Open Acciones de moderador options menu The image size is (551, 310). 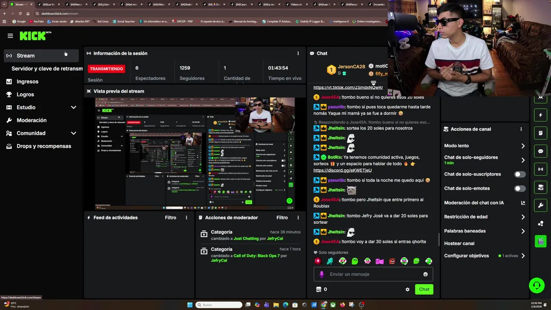[x=298, y=217]
